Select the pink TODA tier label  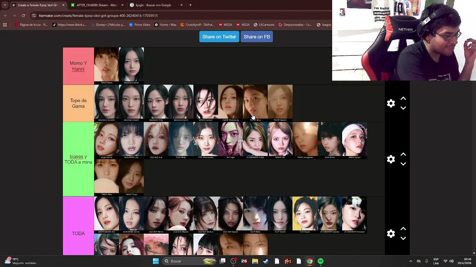tap(78, 234)
